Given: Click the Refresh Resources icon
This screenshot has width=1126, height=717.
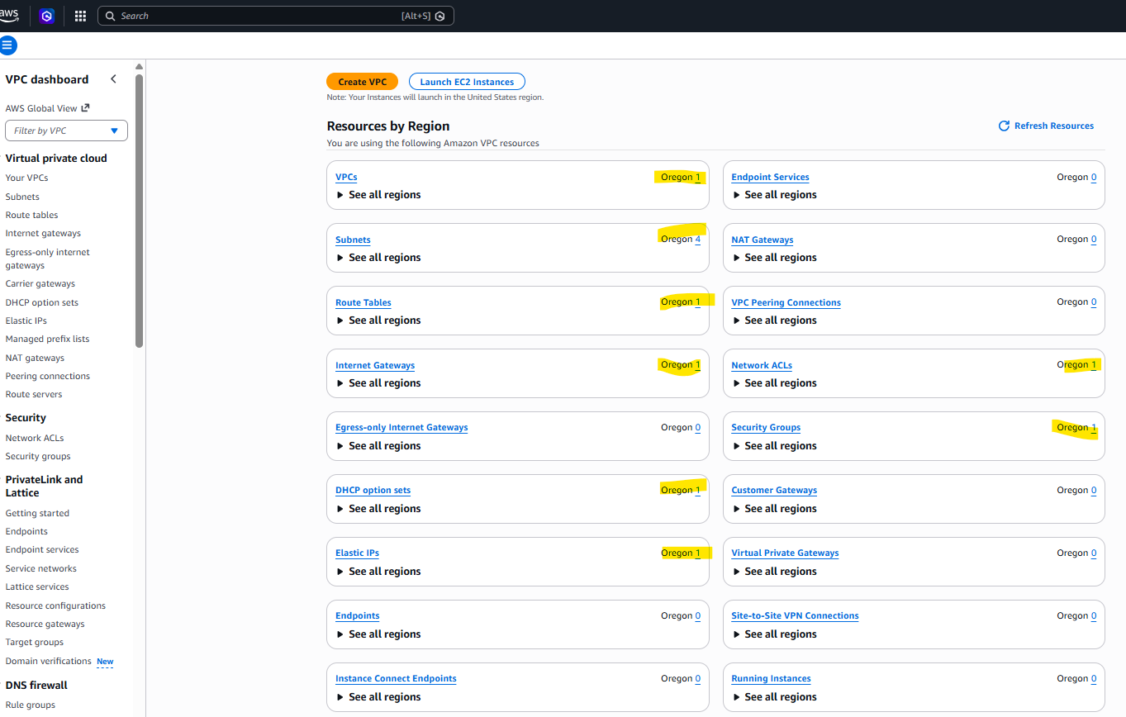Looking at the screenshot, I should tap(1004, 126).
